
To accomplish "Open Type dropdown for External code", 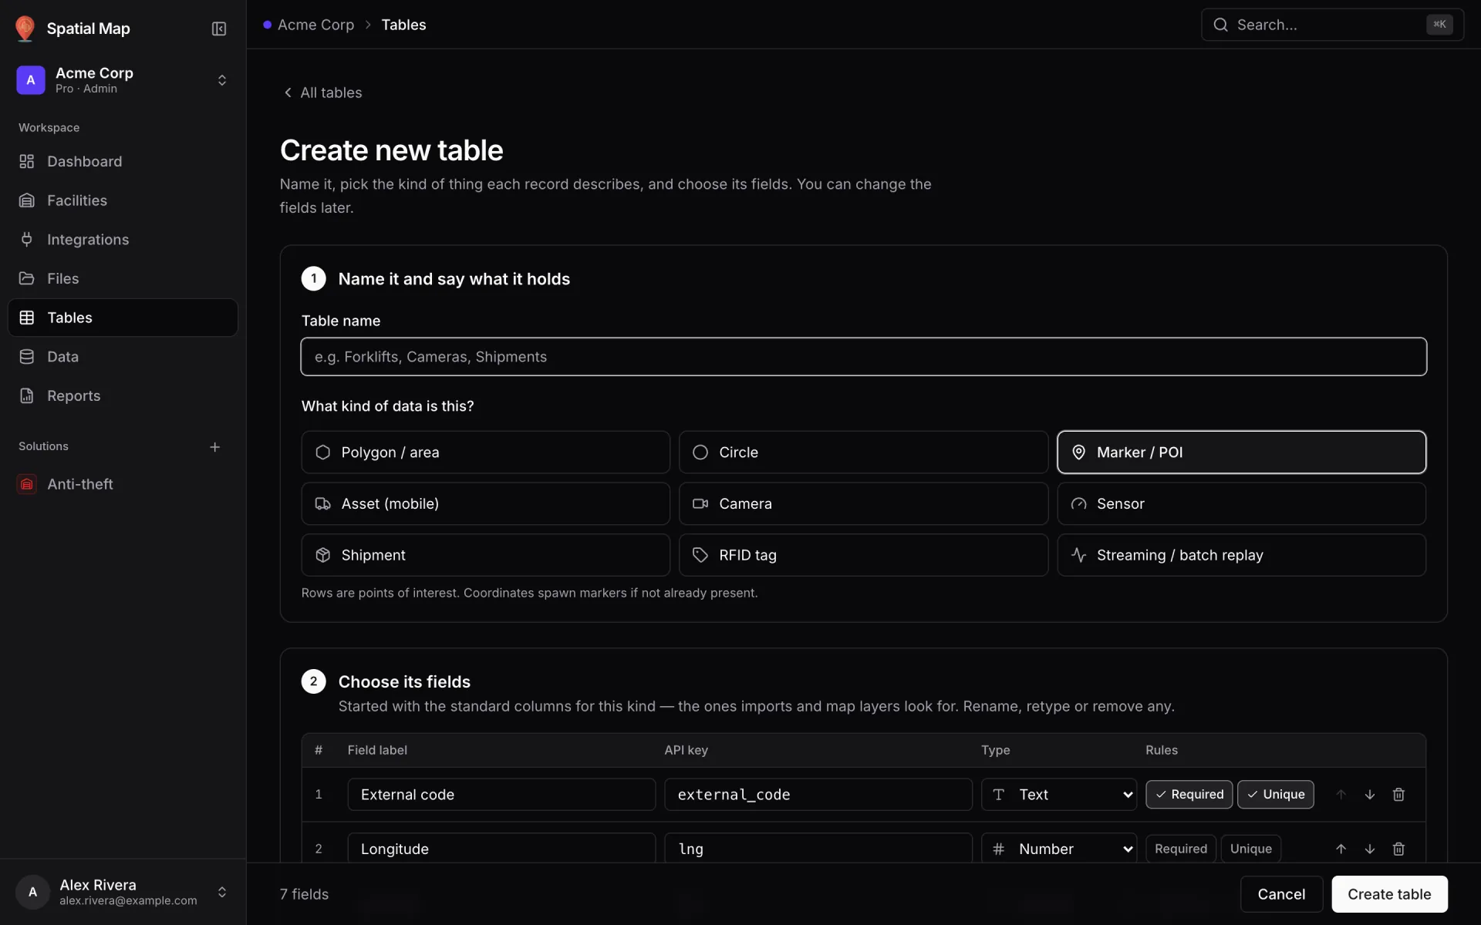I will click(x=1059, y=795).
